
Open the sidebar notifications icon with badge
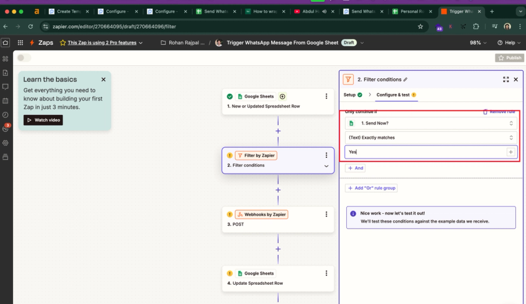6,129
